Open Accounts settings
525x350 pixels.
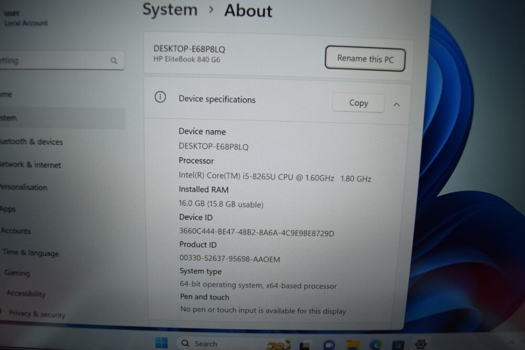click(x=16, y=231)
